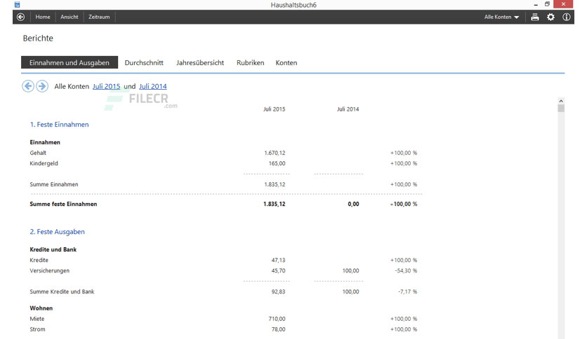Click the Kindergeld row label

(x=44, y=163)
